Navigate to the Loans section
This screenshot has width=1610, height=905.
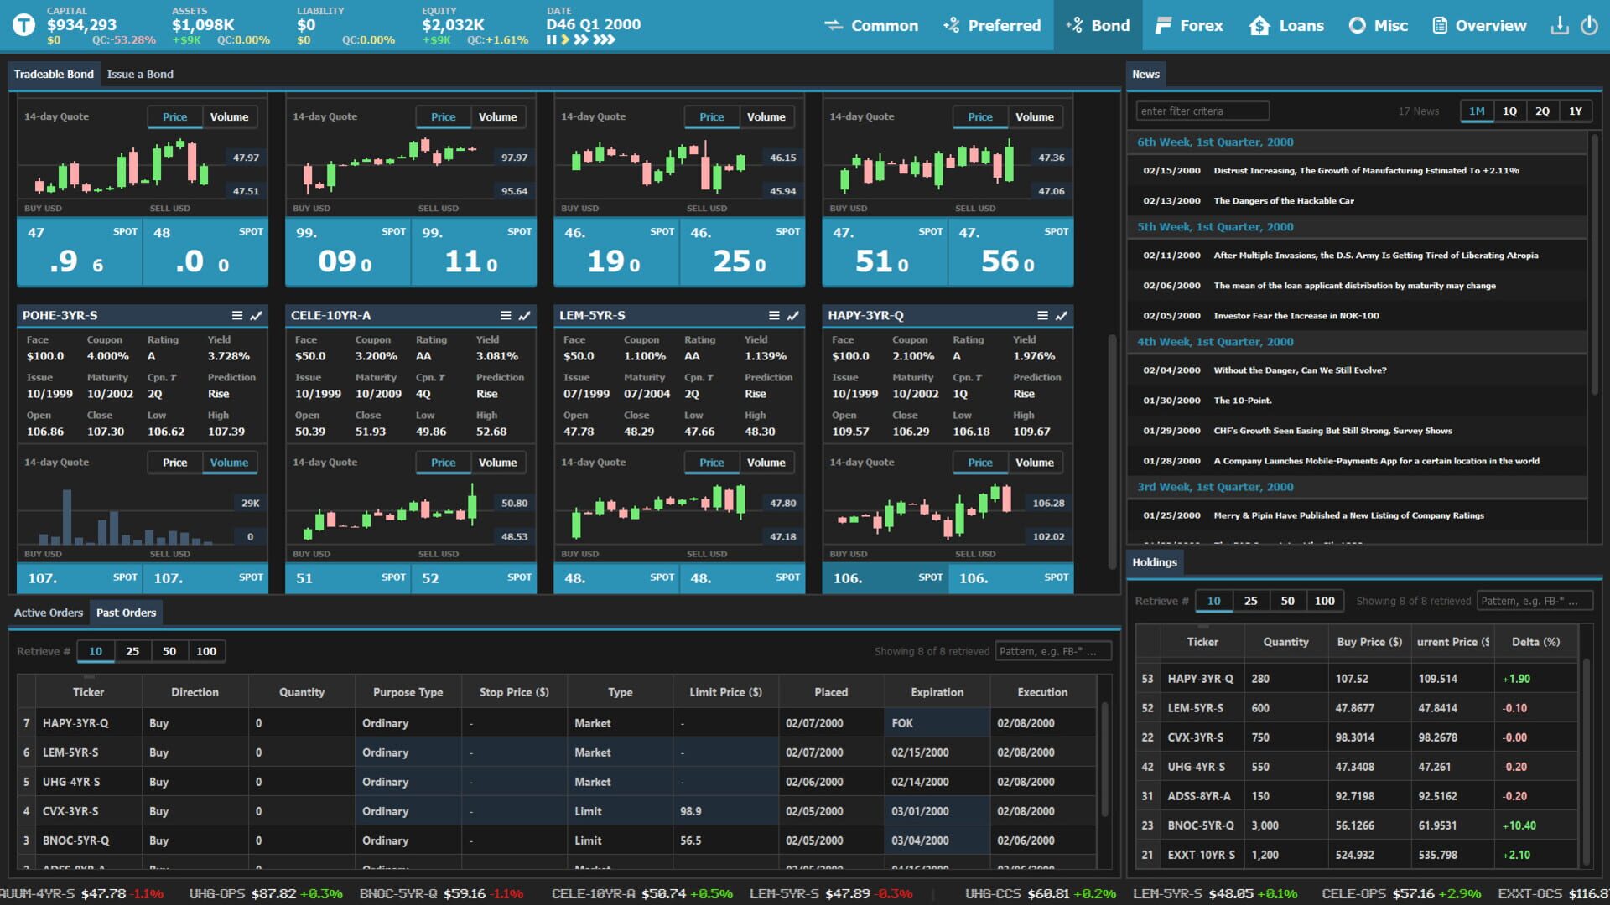[1286, 25]
